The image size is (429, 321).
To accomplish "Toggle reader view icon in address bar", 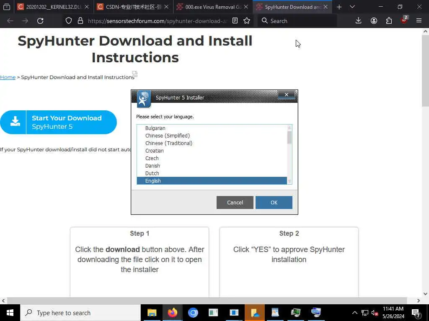I will click(235, 21).
